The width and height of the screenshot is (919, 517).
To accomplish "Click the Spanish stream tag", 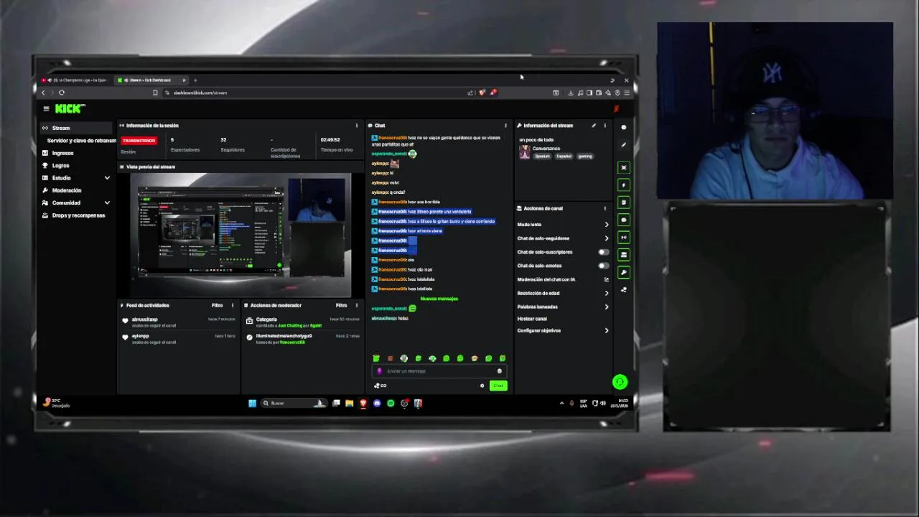I will tap(542, 156).
